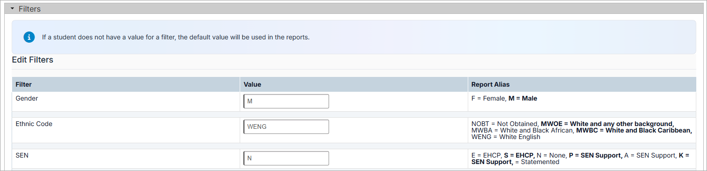Click the 'WENG = White English' alias text
Image resolution: width=707 pixels, height=171 pixels.
click(506, 137)
